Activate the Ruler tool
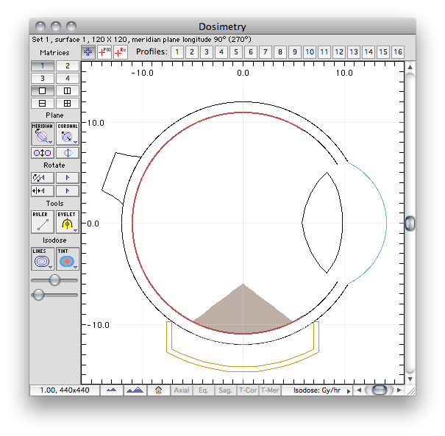445x436 pixels. [x=42, y=222]
